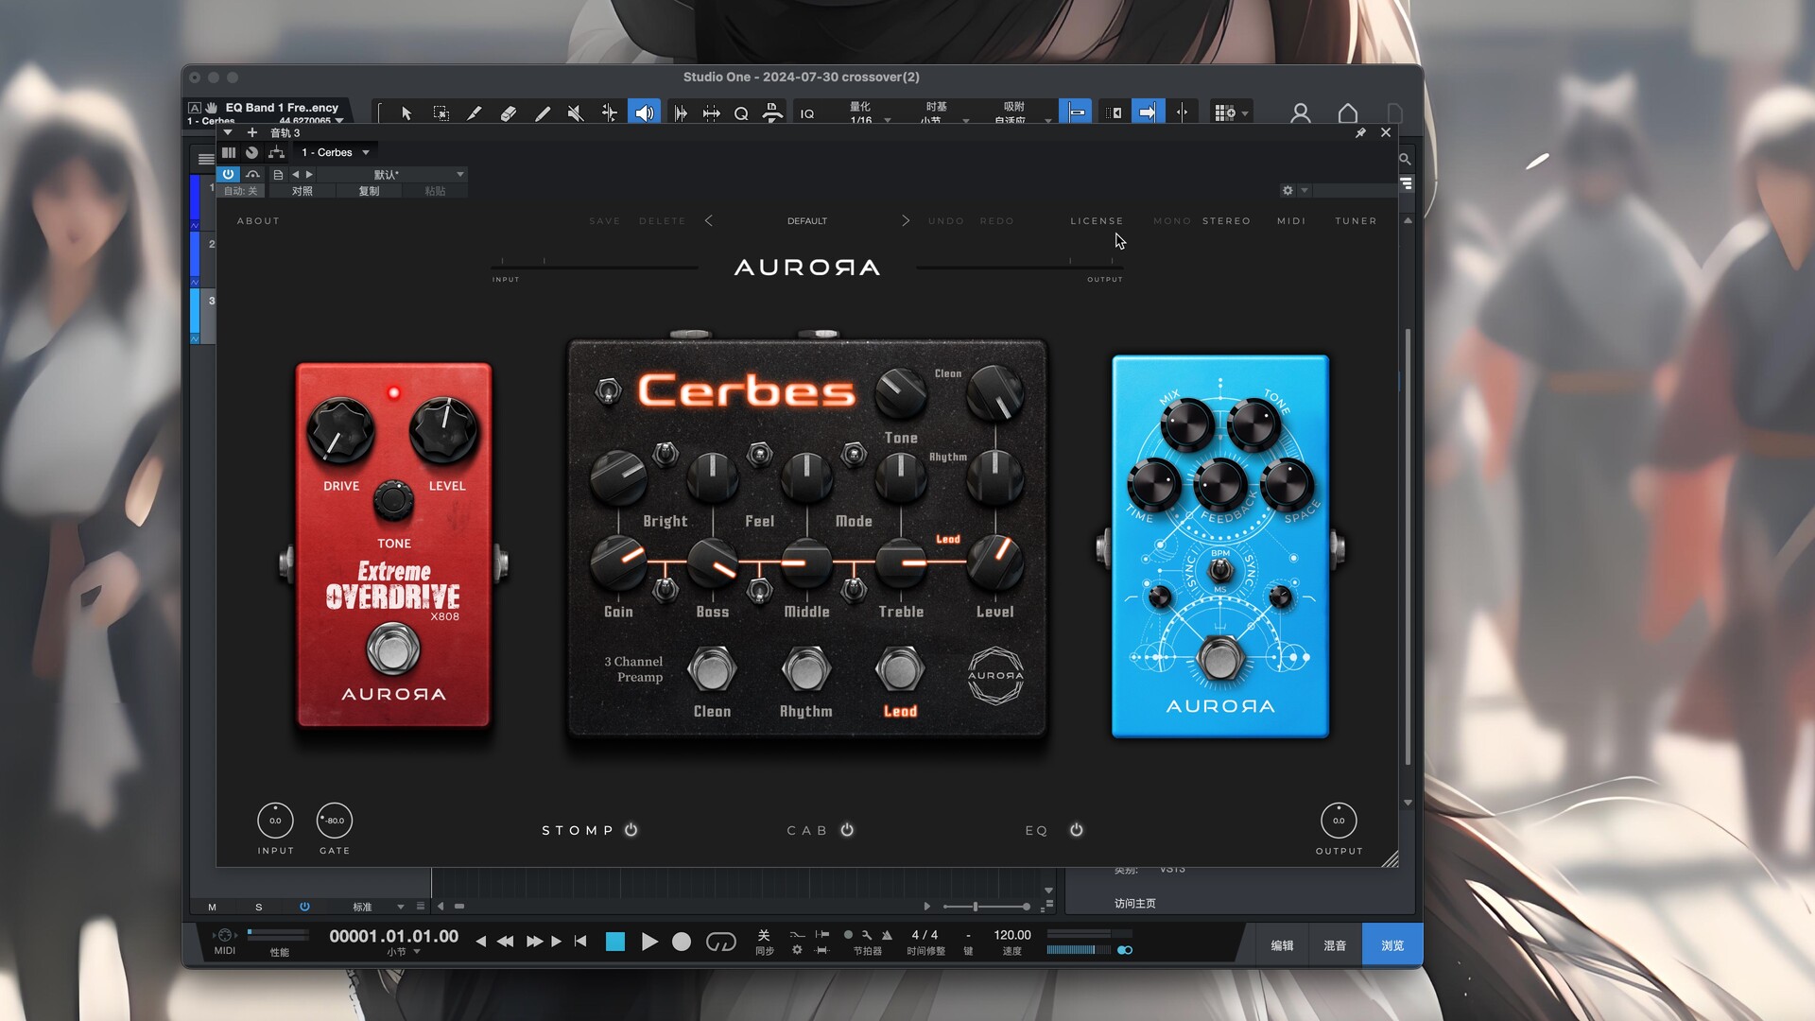This screenshot has height=1021, width=1815.
Task: Click the CAB power toggle icon
Action: [848, 830]
